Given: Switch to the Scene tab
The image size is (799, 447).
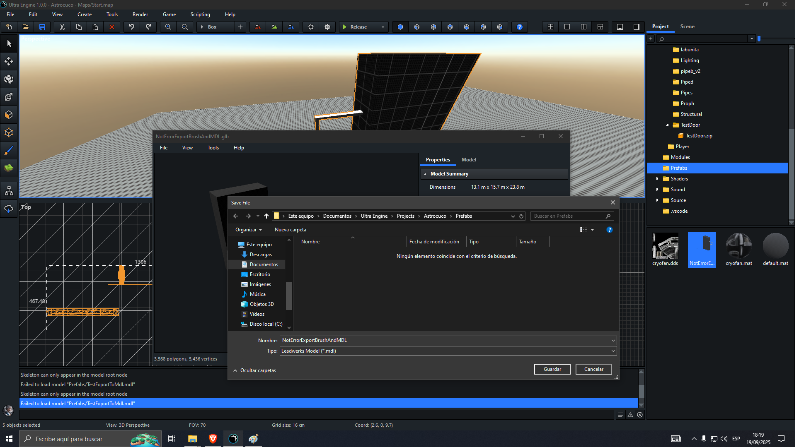Looking at the screenshot, I should click(687, 26).
